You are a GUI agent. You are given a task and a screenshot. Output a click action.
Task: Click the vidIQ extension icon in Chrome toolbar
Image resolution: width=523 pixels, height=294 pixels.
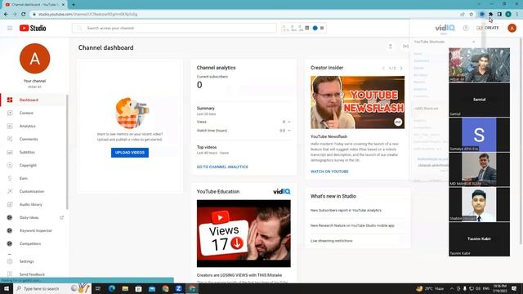pos(482,15)
